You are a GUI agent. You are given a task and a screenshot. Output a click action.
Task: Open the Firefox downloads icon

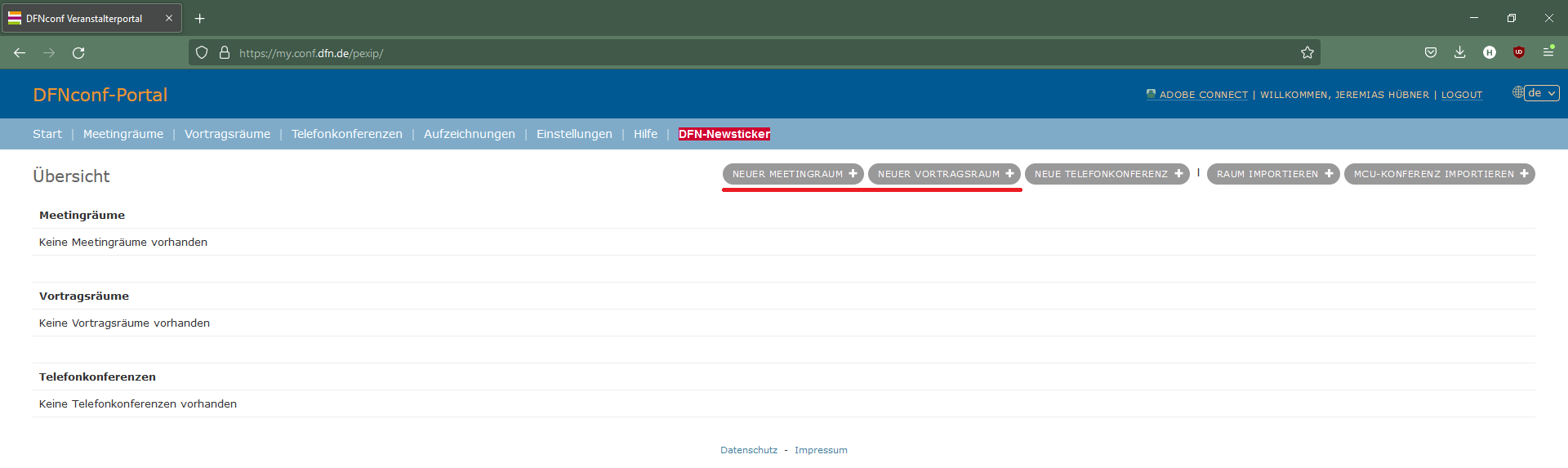click(1459, 52)
